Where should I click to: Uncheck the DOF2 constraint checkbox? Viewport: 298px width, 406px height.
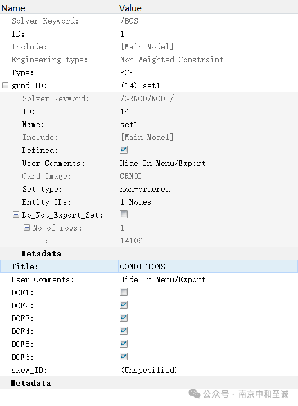click(x=124, y=305)
